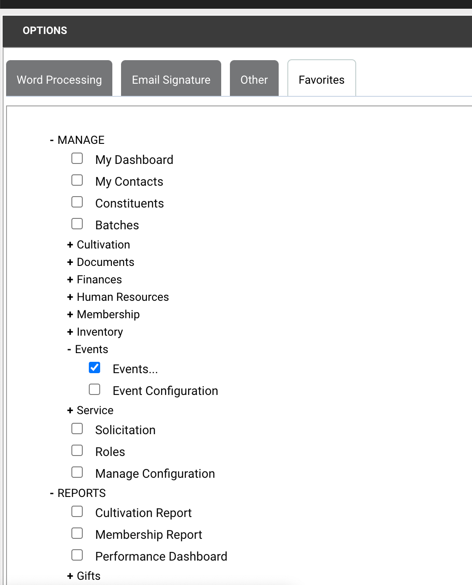Expand the Gifts group
The image size is (472, 585).
(70, 576)
